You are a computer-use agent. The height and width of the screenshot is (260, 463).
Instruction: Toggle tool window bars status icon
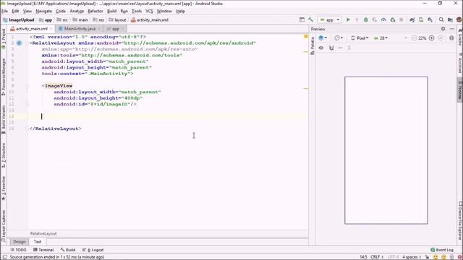(4, 257)
